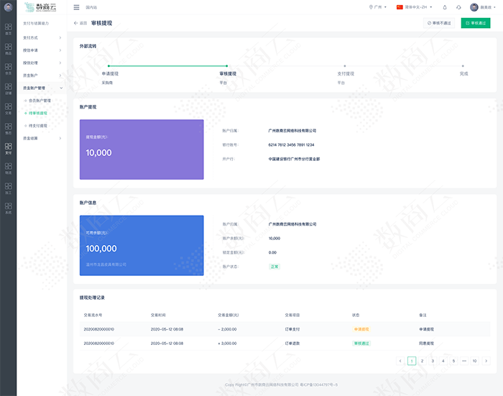Click the 国内站 label in the top bar

point(91,7)
